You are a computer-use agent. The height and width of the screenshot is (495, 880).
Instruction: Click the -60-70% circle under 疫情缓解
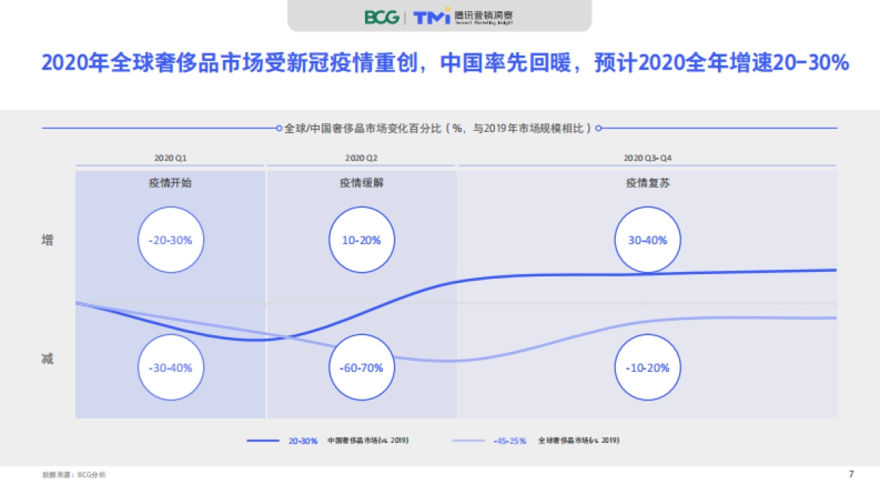(x=360, y=367)
